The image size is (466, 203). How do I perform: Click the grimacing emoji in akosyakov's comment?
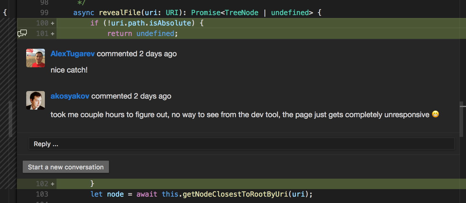click(x=435, y=114)
